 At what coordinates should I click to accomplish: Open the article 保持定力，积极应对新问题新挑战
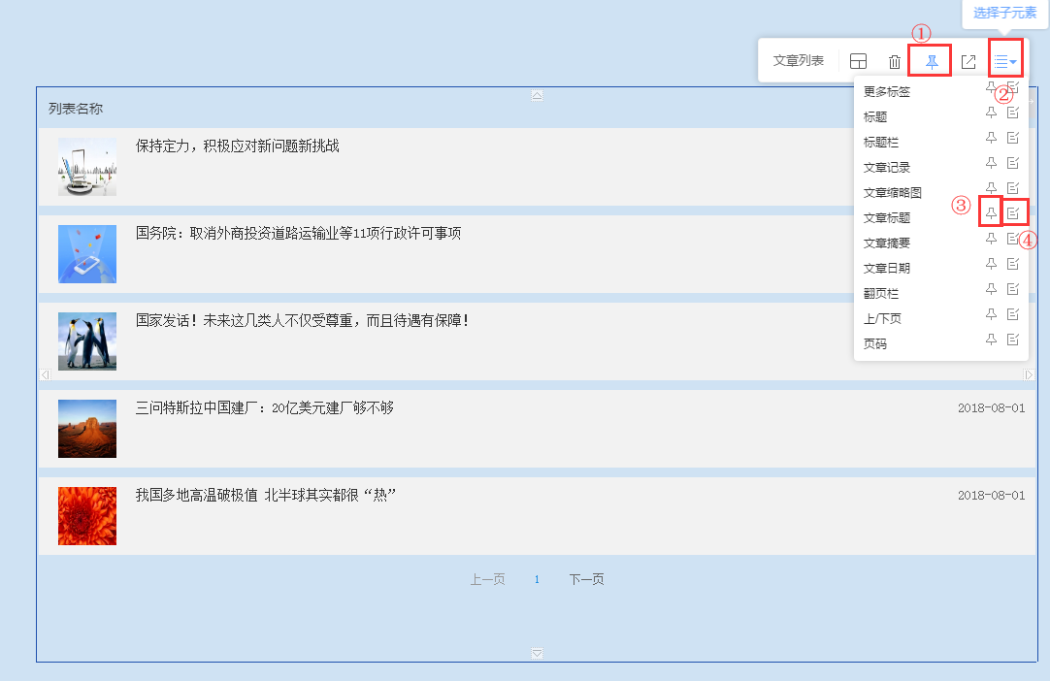(237, 146)
